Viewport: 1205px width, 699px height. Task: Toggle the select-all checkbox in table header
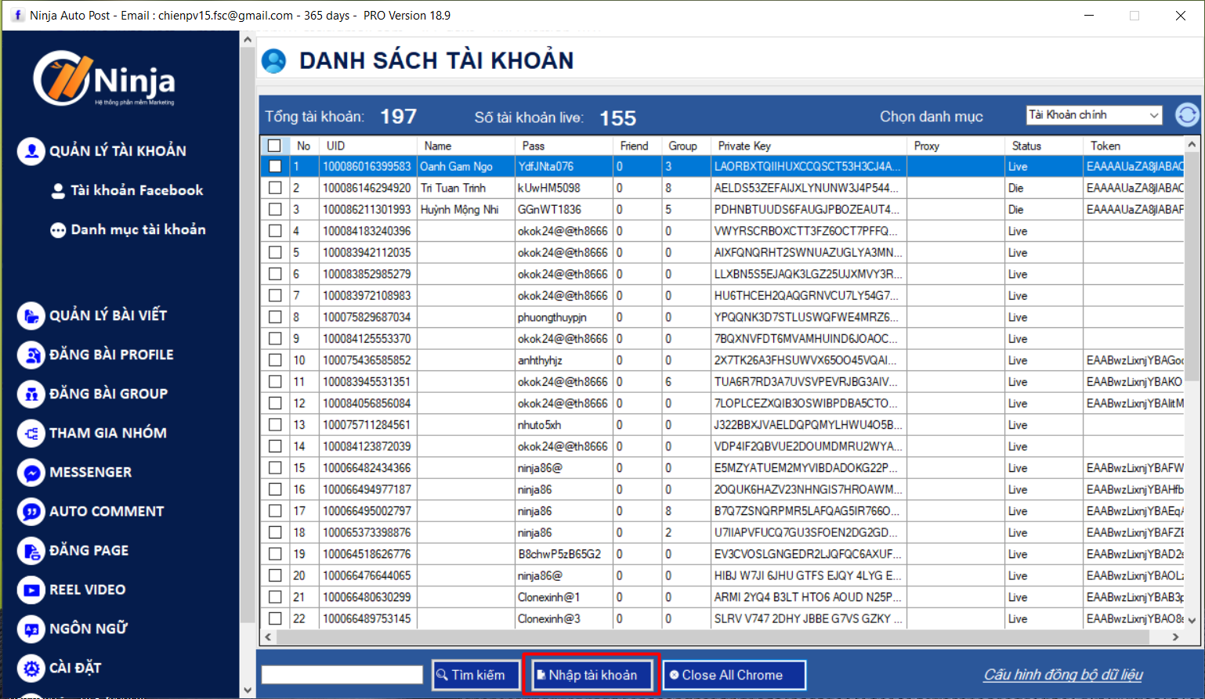[274, 146]
